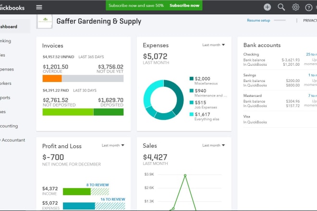This screenshot has height=211, width=317.
Task: Select Dashboard in the sidebar
Action: [15, 26]
